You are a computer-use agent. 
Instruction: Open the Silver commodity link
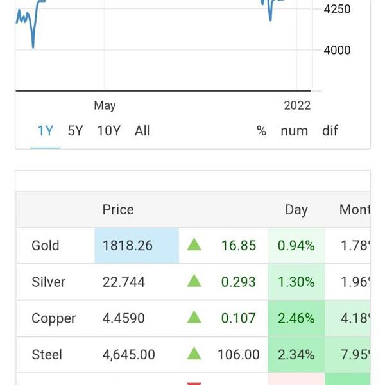[48, 282]
